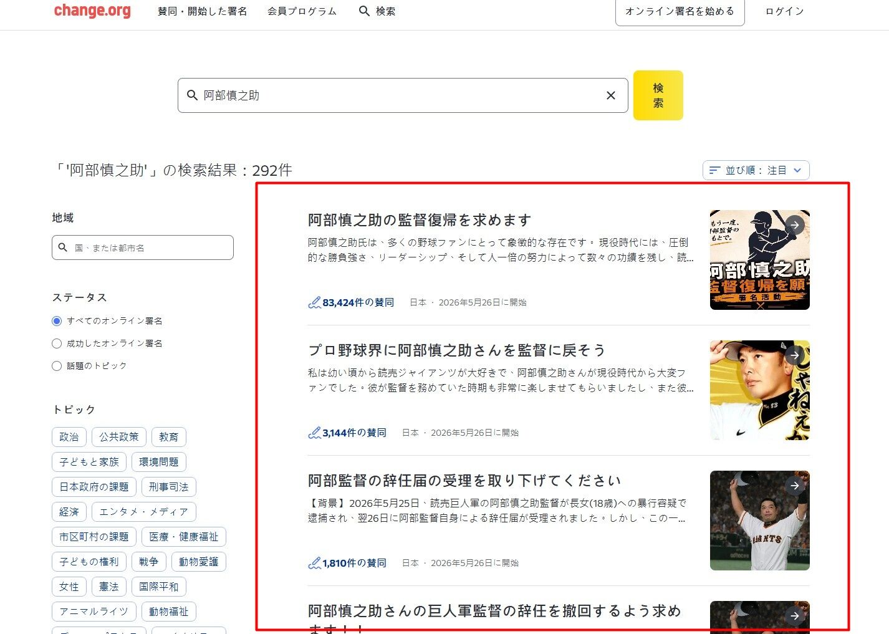Click the 阿部慎之助氏は、多くの野球ファン description text
This screenshot has width=889, height=634.
click(501, 250)
